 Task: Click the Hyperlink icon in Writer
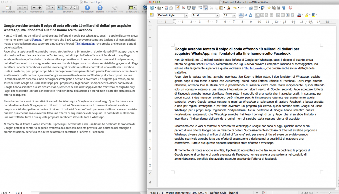[x=251, y=8]
